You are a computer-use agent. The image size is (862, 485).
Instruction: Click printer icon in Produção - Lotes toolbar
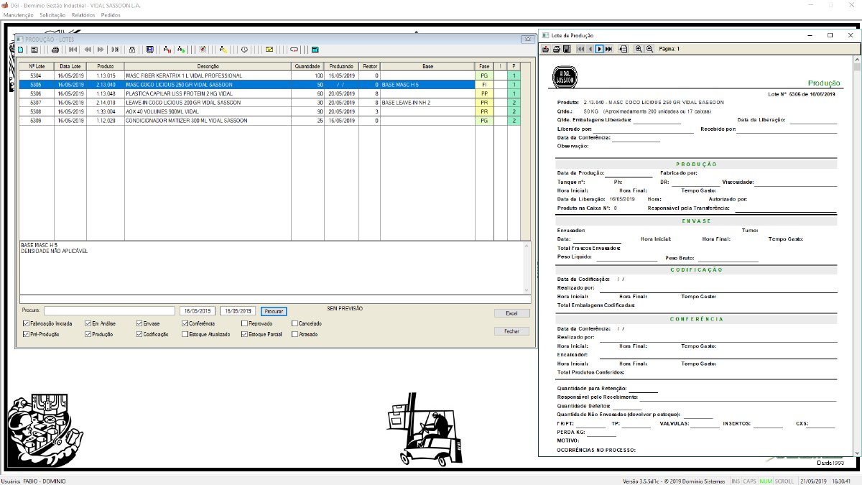pos(55,50)
